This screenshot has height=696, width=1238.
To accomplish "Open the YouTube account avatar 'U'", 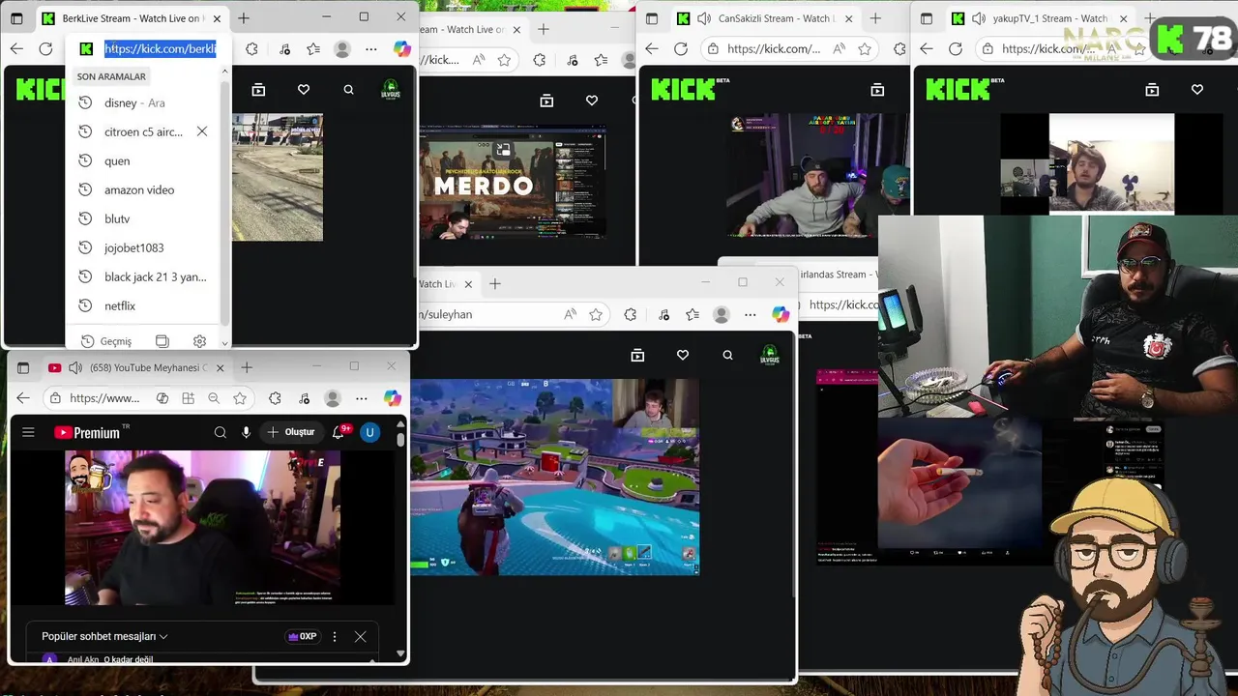I will (x=369, y=432).
